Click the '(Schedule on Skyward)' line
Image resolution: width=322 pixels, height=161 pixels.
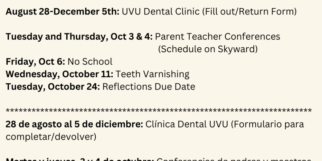click(x=208, y=49)
